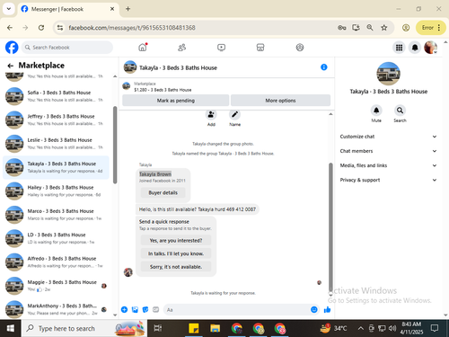Image resolution: width=449 pixels, height=337 pixels.
Task: Send quick response "In talks. I'll let you know."
Action: (x=176, y=253)
